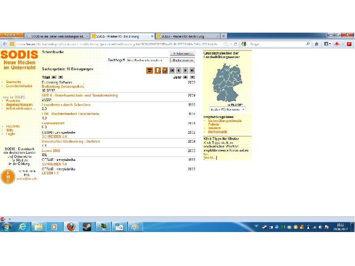
Task: Jump to first results page icon
Action: pyautogui.click(x=172, y=70)
